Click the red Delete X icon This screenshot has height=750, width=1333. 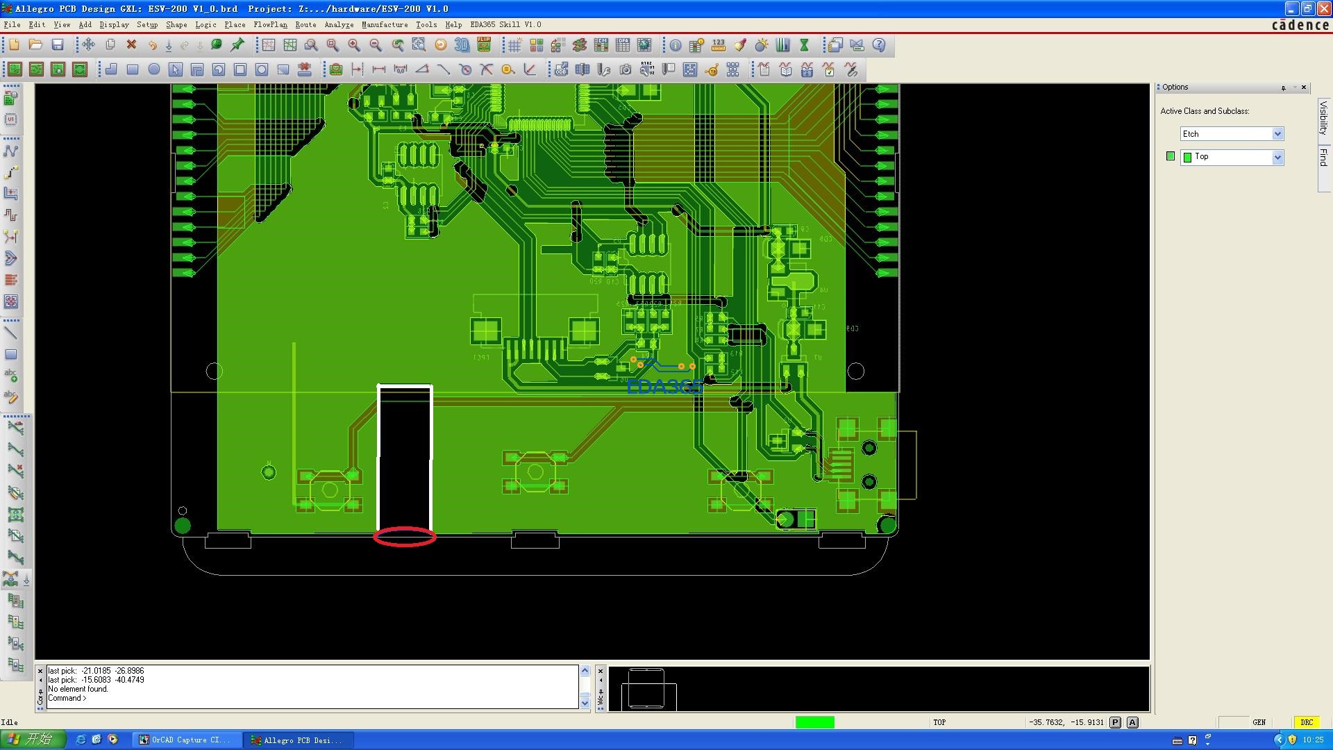tap(131, 45)
